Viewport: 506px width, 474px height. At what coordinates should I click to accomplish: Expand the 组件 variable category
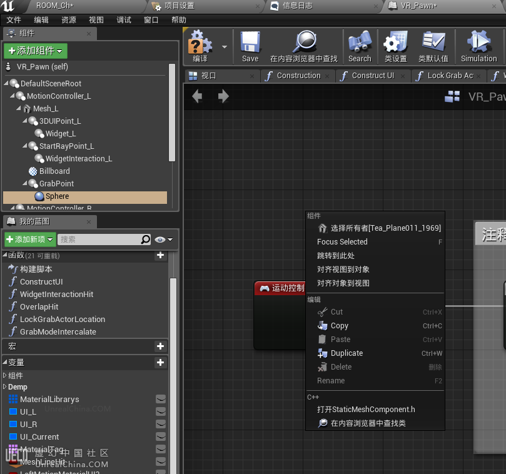(4, 375)
